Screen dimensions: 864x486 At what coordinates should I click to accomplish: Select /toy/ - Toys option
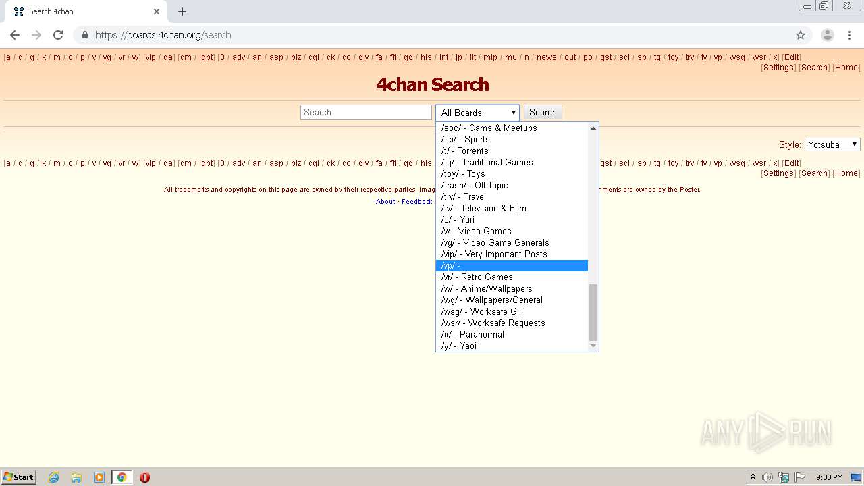click(x=512, y=173)
